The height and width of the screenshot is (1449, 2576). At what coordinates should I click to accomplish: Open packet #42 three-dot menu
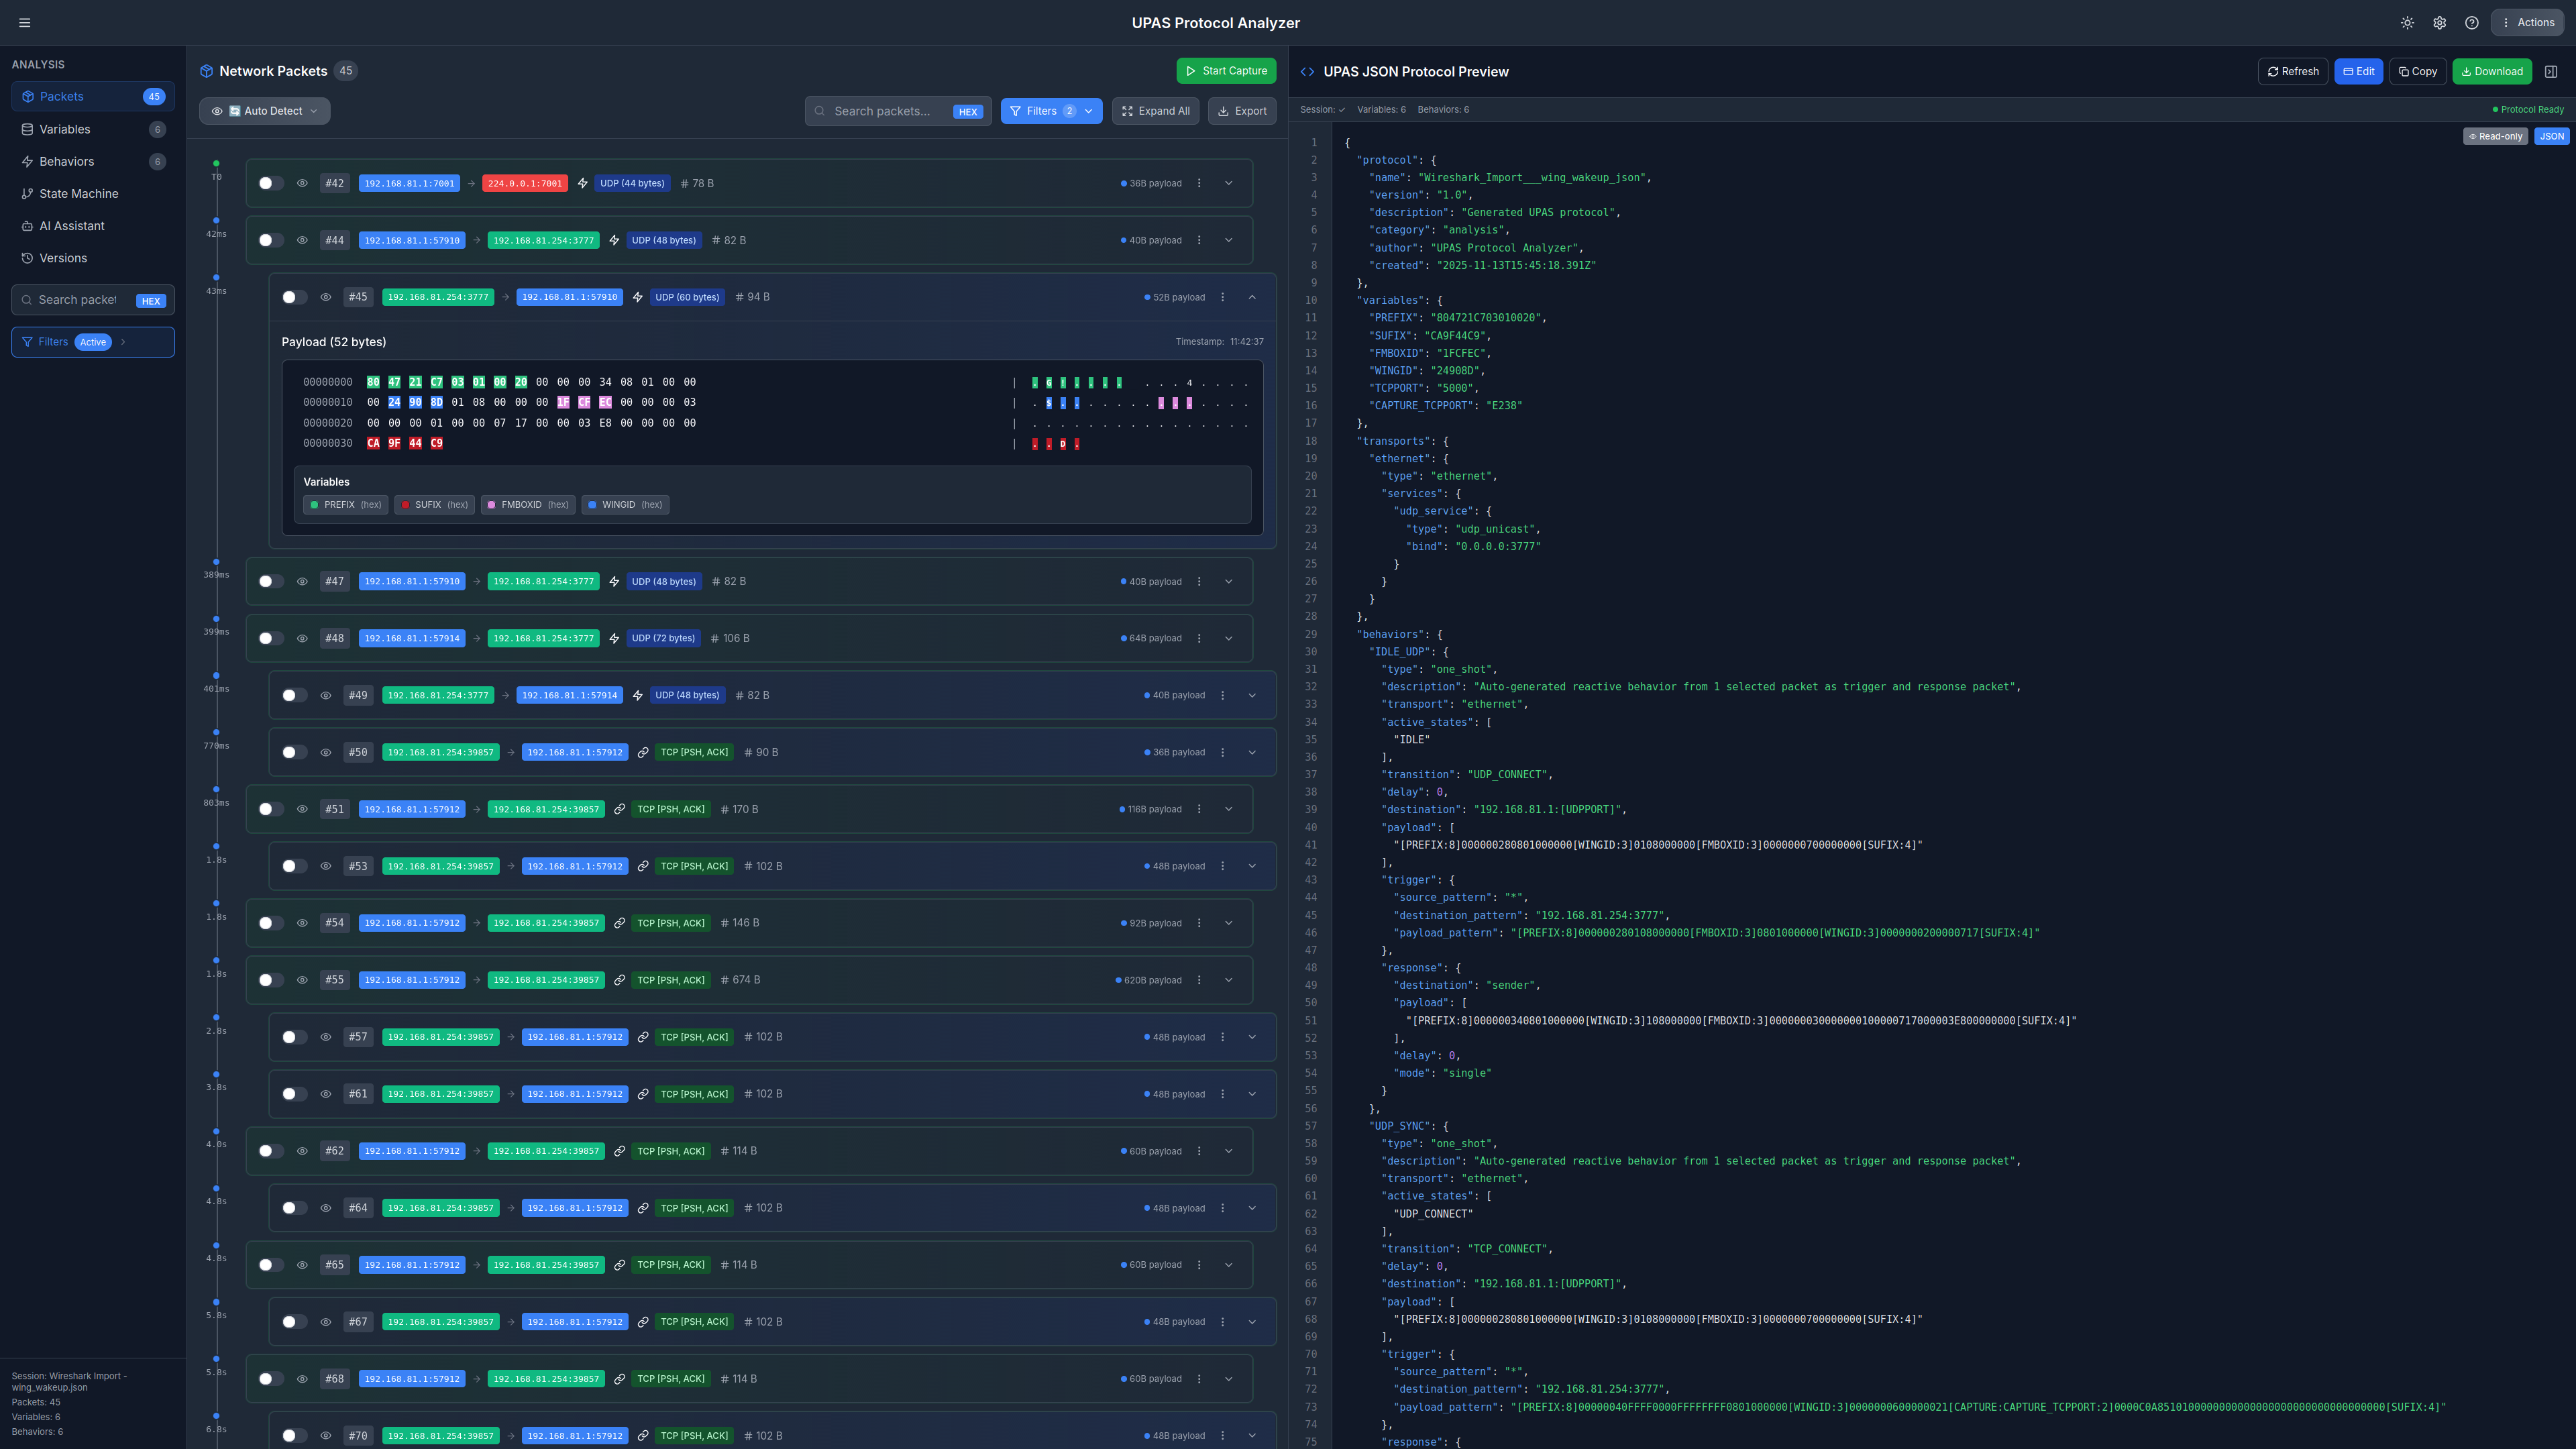[1199, 183]
